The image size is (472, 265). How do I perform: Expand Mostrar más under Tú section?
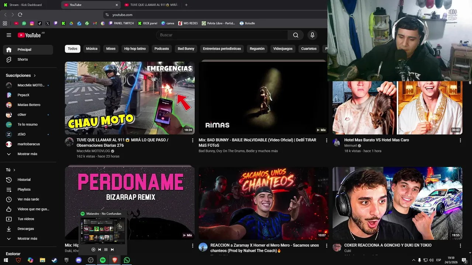coord(28,239)
